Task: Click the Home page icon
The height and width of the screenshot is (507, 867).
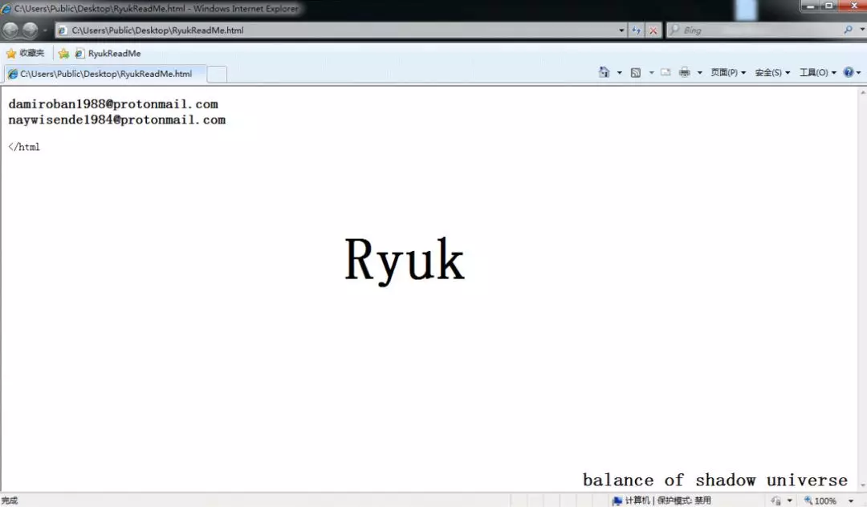Action: (x=604, y=72)
